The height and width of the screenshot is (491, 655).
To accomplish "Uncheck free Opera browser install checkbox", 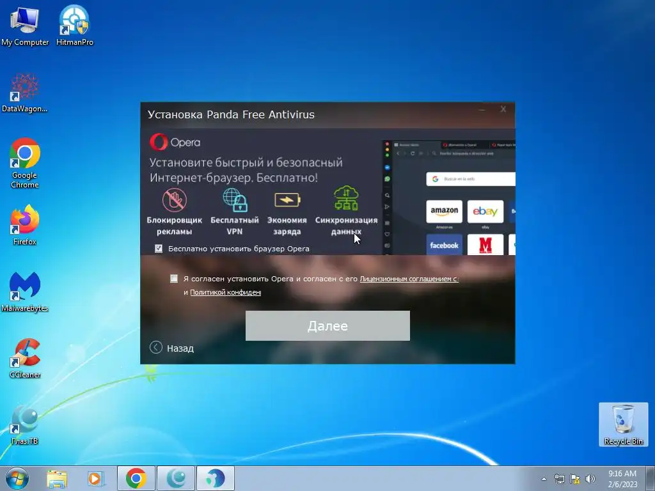I will coord(159,249).
